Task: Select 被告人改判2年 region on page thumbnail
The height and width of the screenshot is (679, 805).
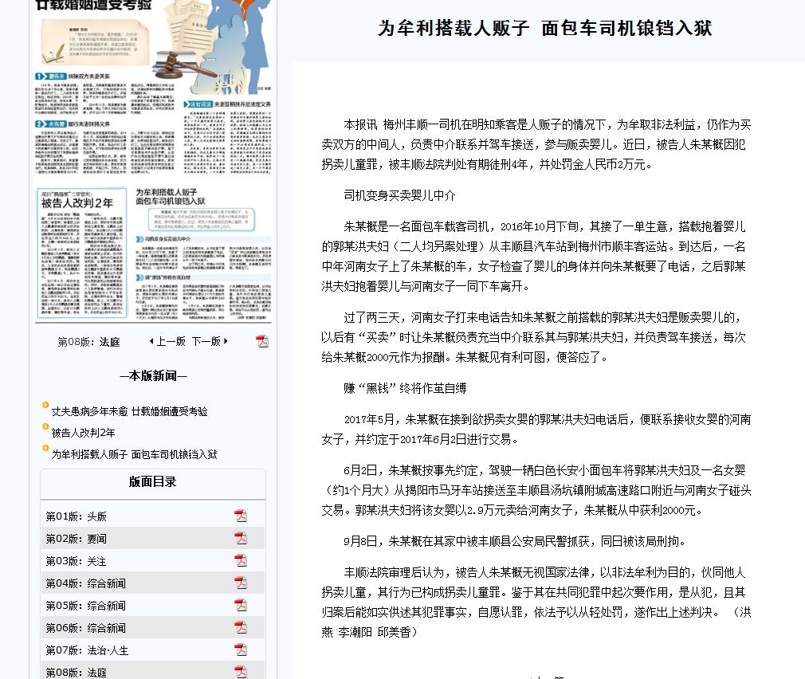Action: 81,253
